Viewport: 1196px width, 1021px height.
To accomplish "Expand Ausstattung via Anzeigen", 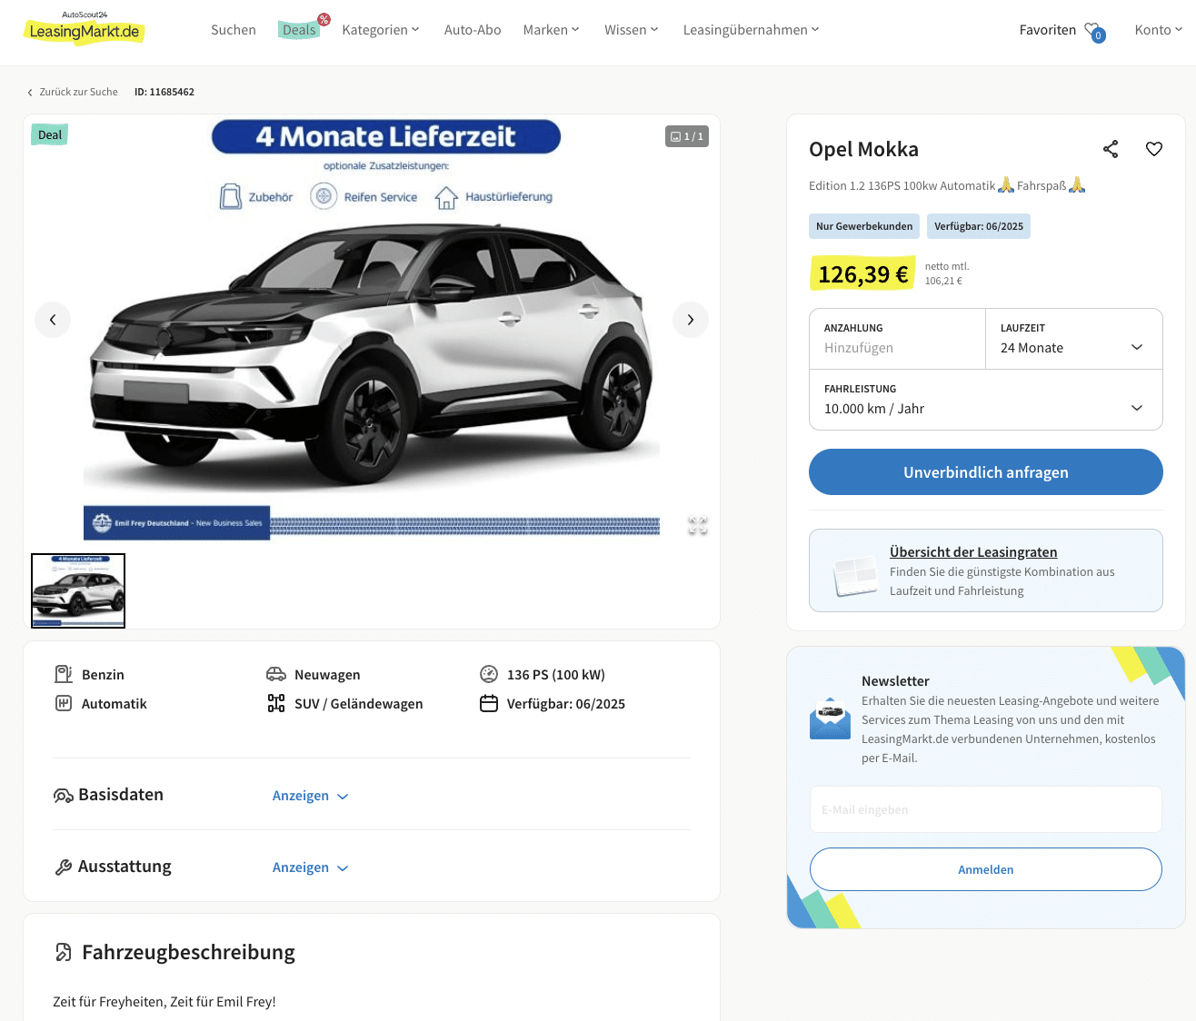I will (311, 867).
